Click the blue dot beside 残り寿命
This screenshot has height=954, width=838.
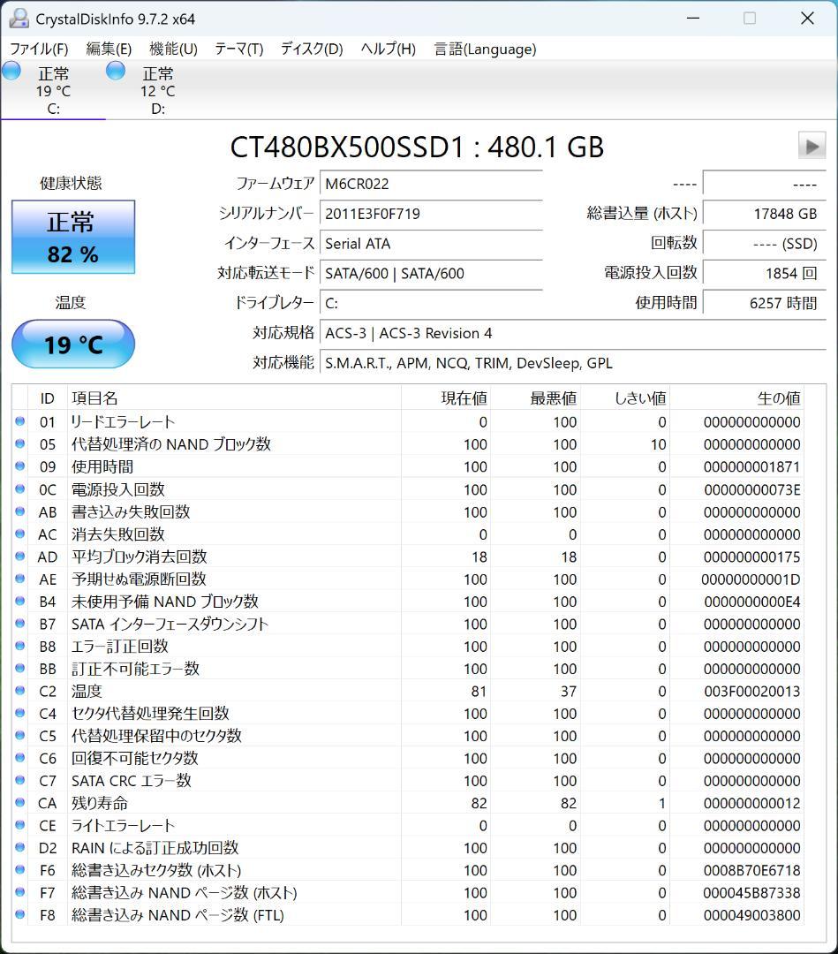[x=19, y=803]
